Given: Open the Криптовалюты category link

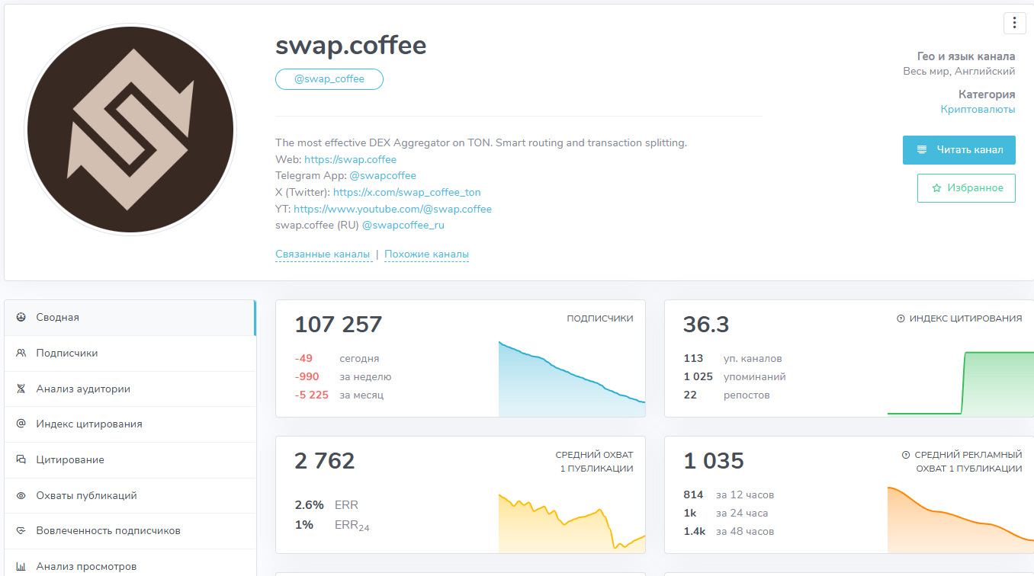Looking at the screenshot, I should coord(978,110).
